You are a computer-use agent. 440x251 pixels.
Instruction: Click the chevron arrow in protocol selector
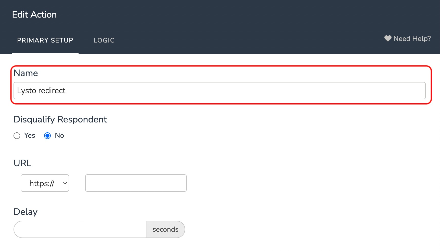coord(65,183)
